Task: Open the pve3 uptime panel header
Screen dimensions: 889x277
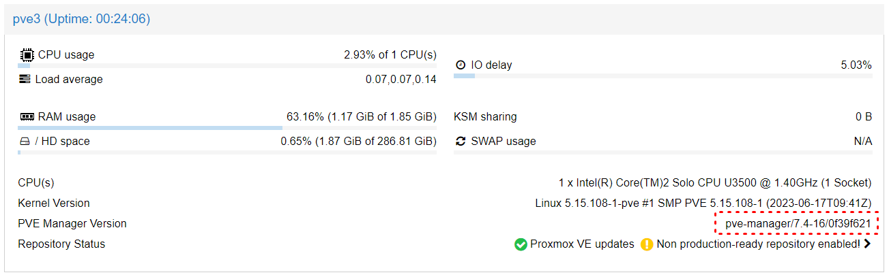Action: coord(444,19)
